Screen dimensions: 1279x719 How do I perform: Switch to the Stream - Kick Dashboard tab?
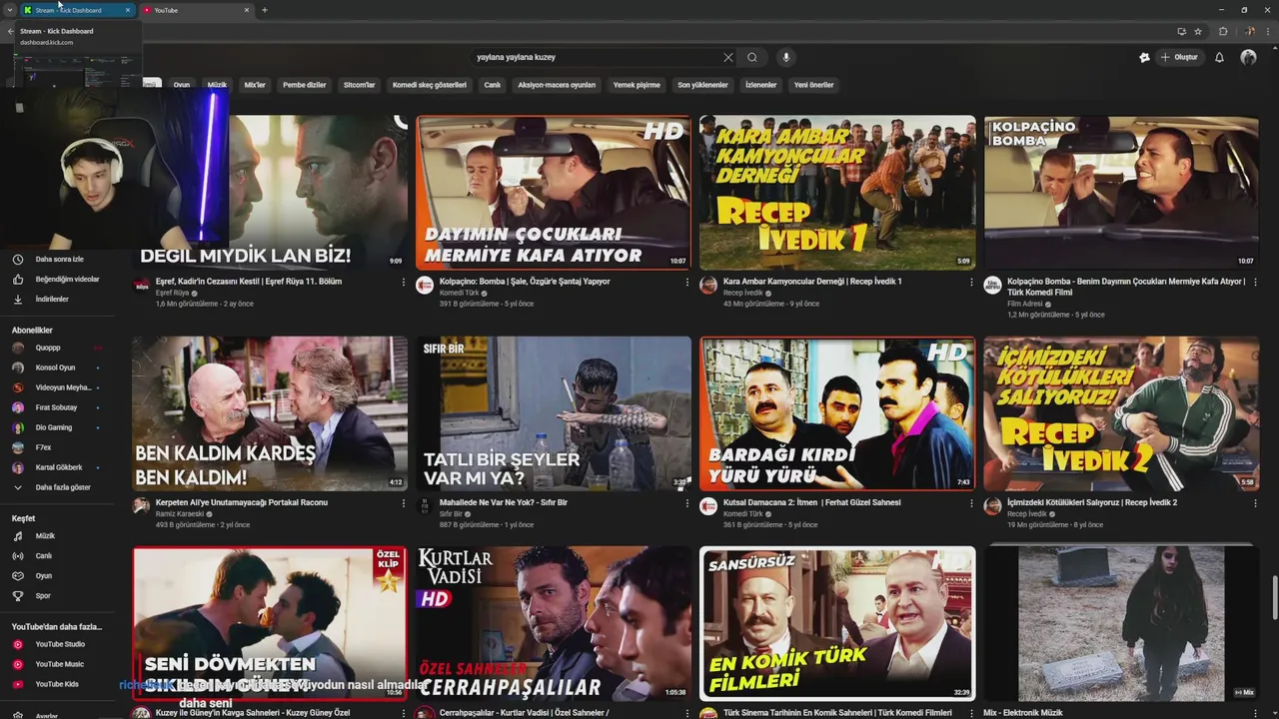pos(78,10)
